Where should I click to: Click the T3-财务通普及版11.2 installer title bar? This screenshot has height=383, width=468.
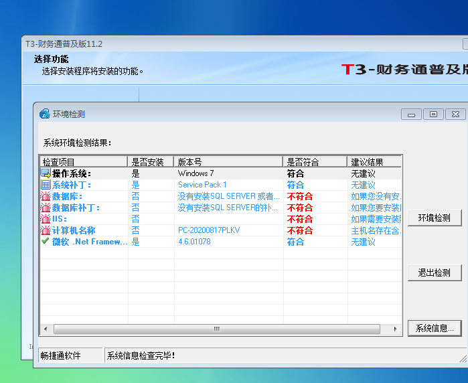[245, 44]
